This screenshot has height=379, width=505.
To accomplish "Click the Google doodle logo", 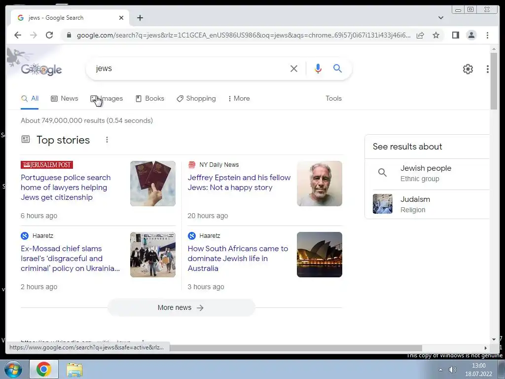I will click(41, 69).
